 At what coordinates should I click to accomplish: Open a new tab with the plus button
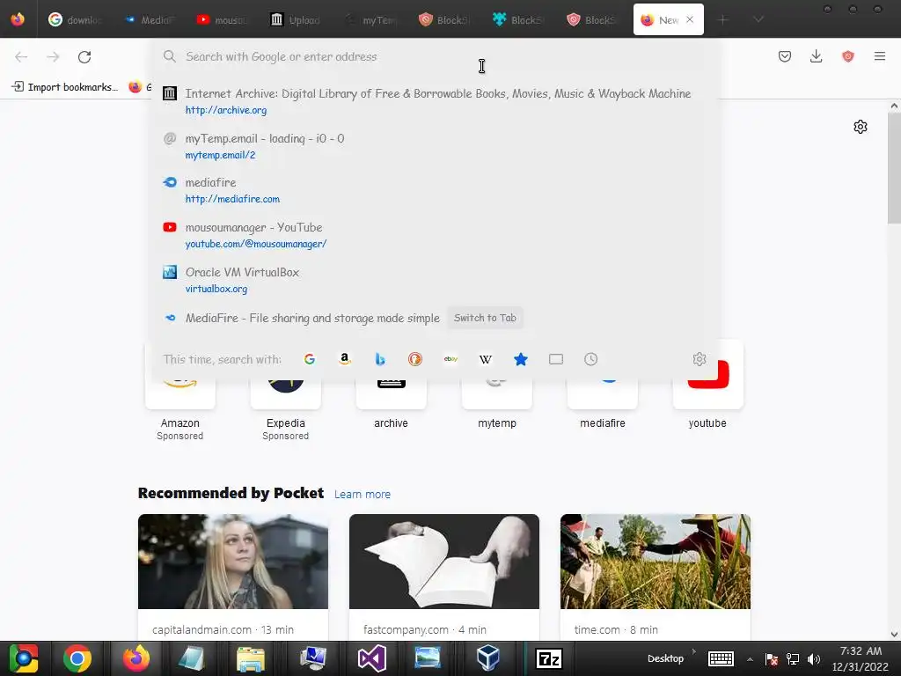723,20
